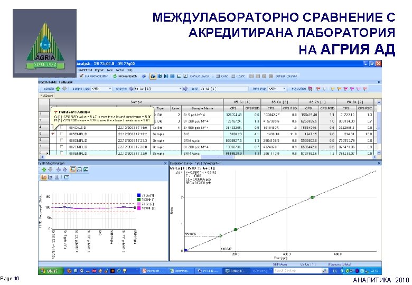Click the FQ Outlier filter icon
Screen dimensions: 412x285
[310, 89]
